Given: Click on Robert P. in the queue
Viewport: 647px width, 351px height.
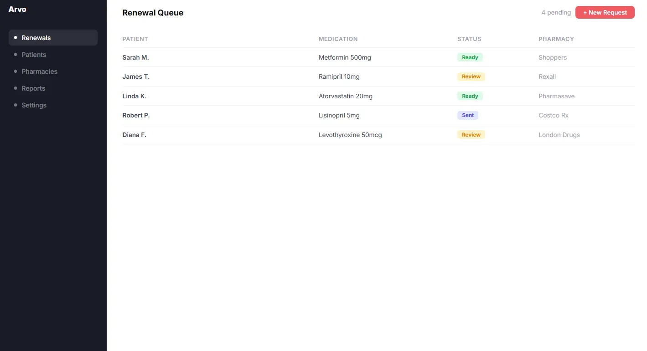Looking at the screenshot, I should (136, 115).
